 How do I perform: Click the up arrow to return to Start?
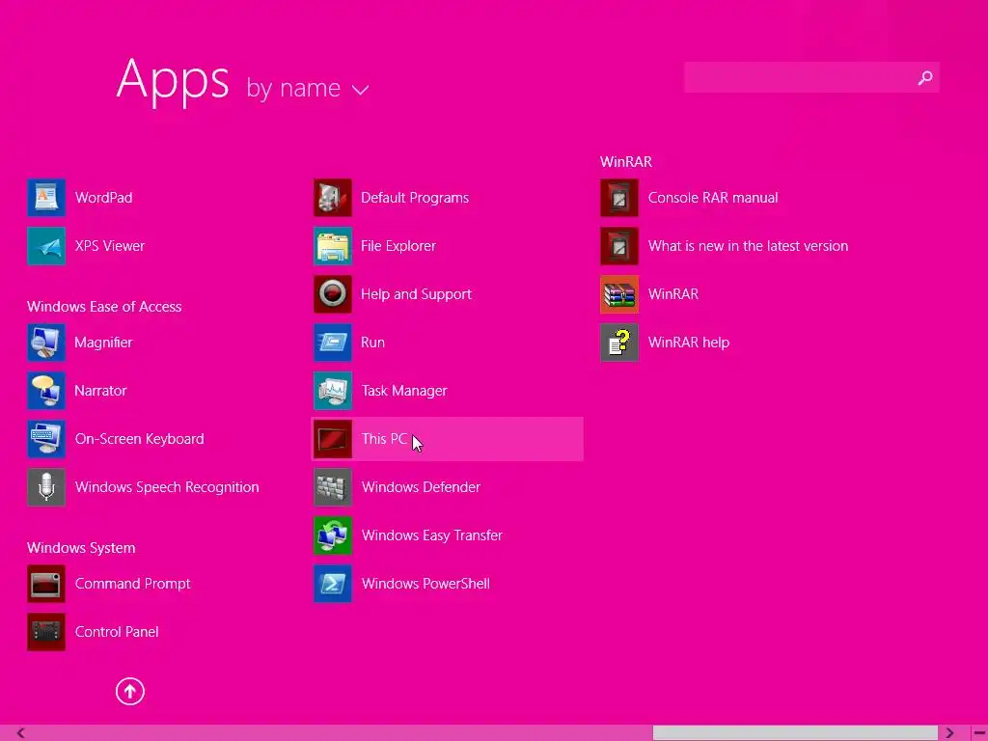tap(130, 691)
